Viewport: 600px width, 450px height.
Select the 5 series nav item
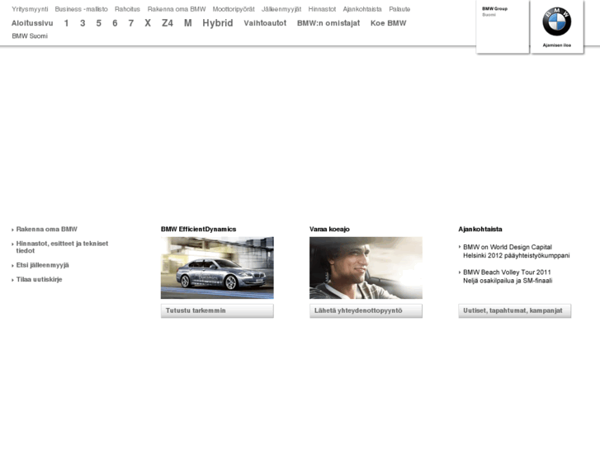[99, 23]
